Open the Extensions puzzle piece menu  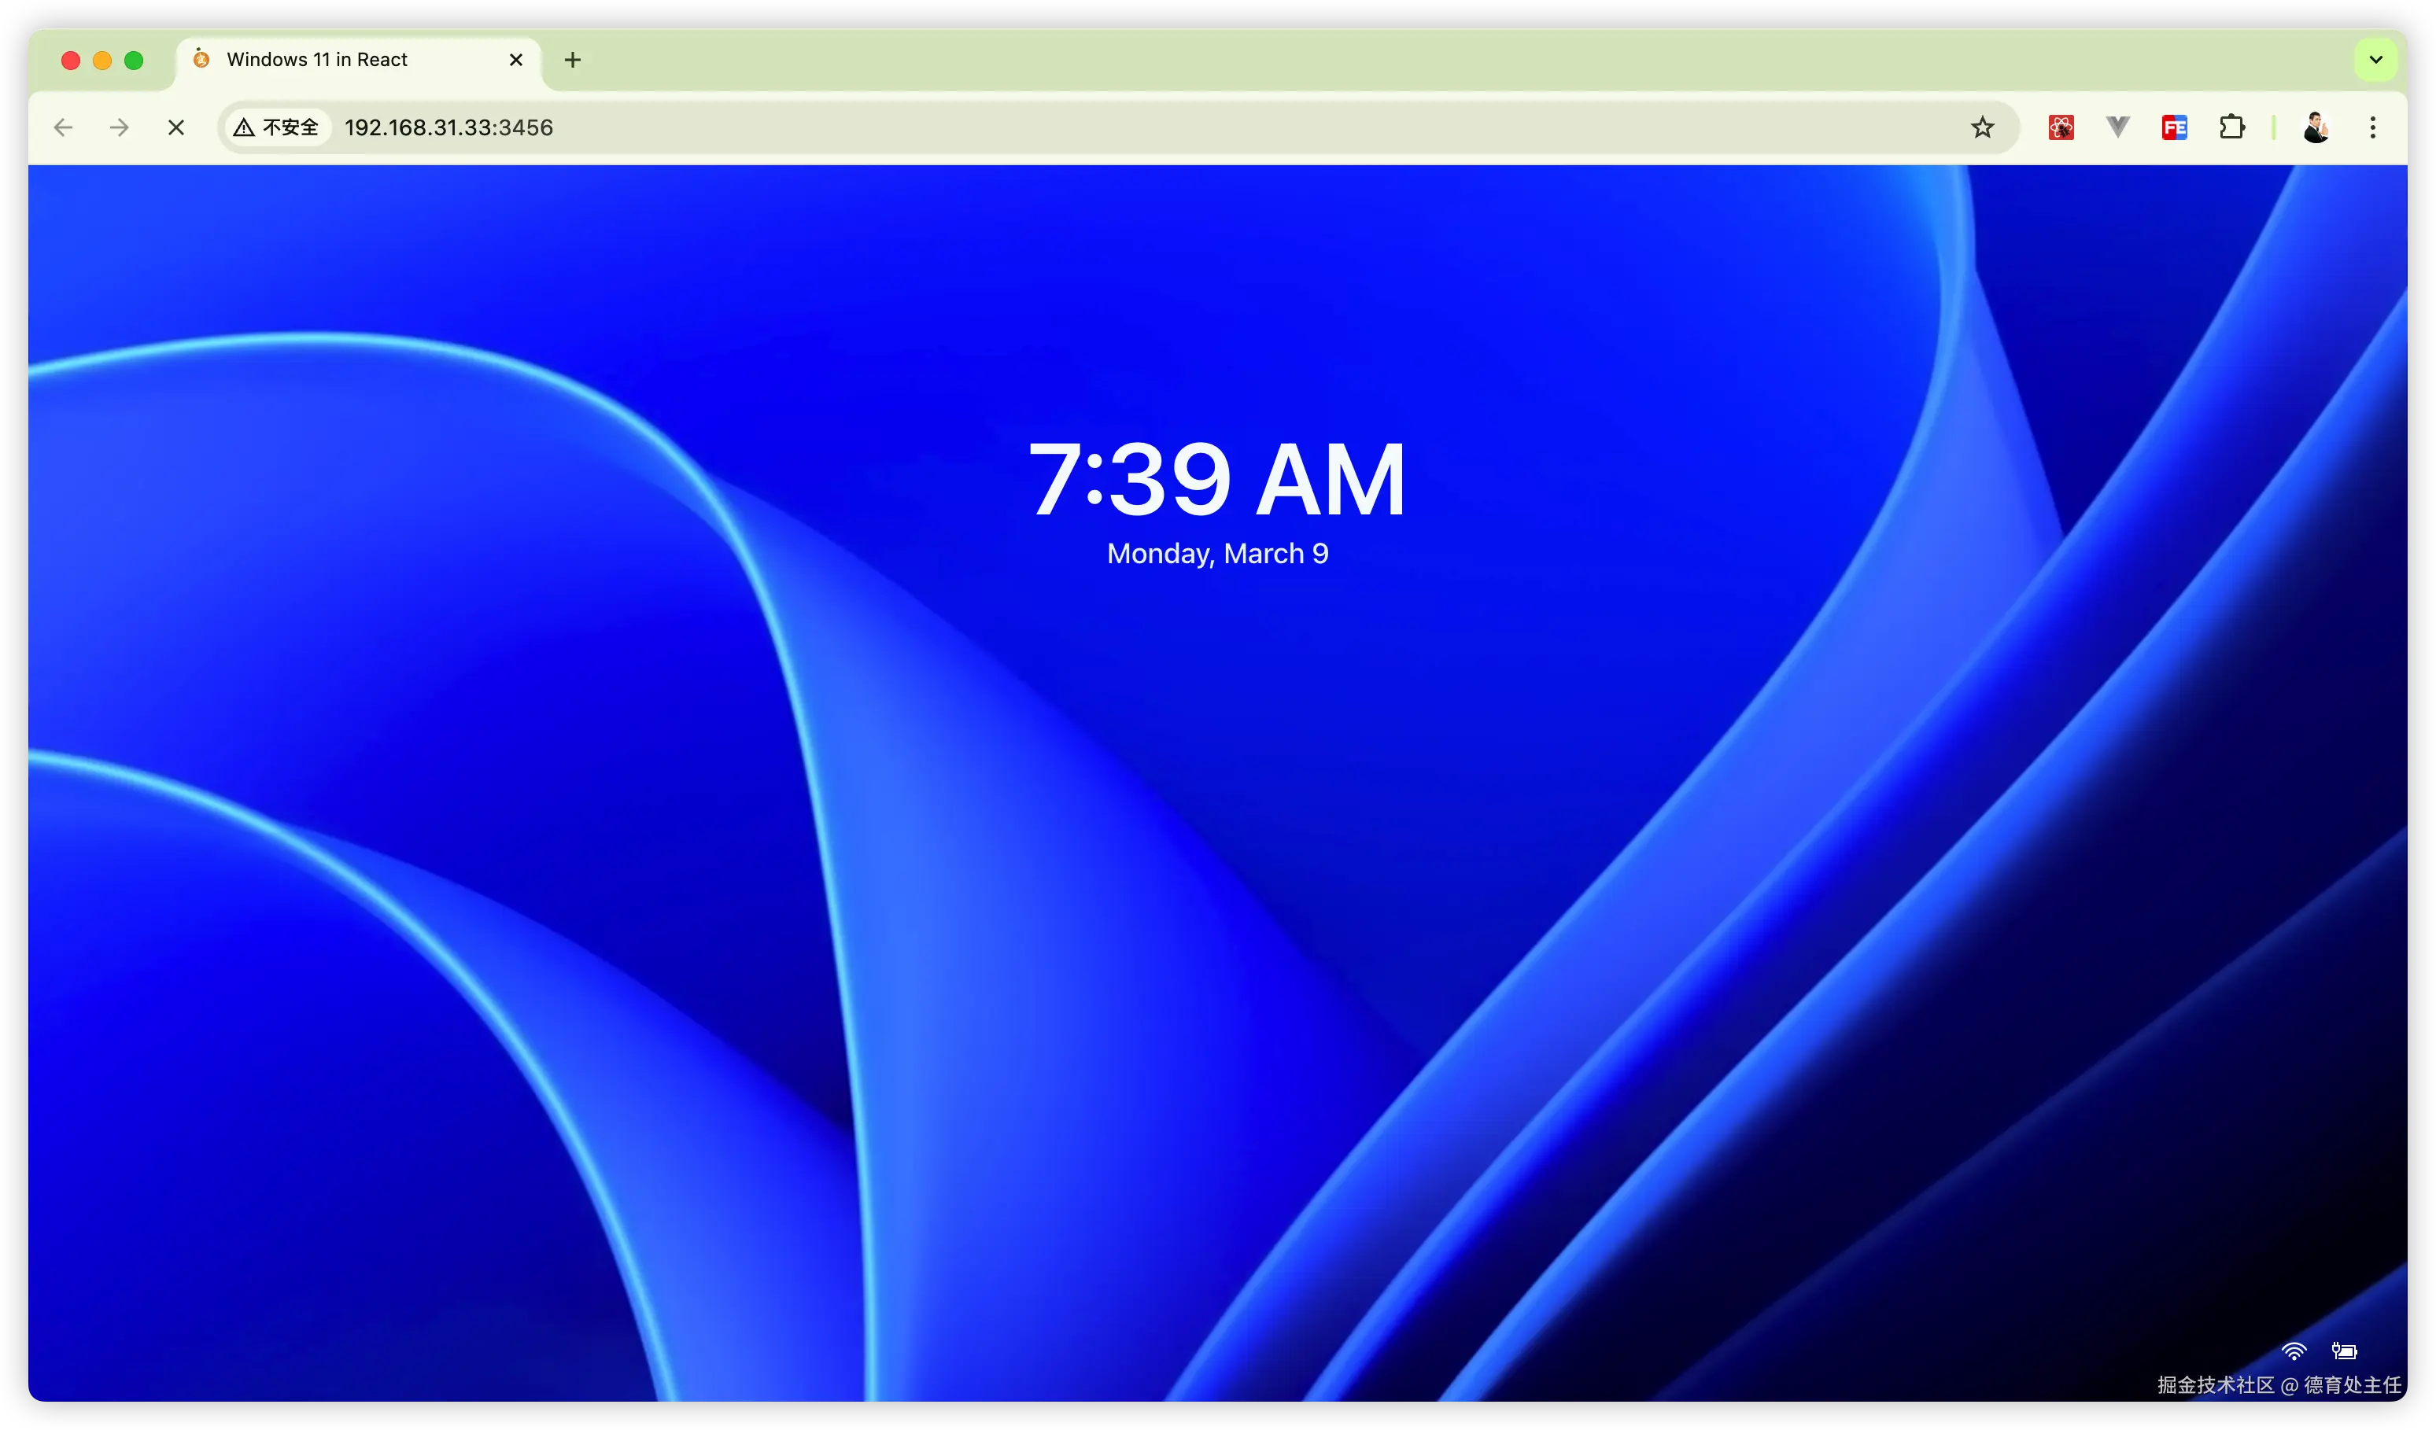[2231, 127]
